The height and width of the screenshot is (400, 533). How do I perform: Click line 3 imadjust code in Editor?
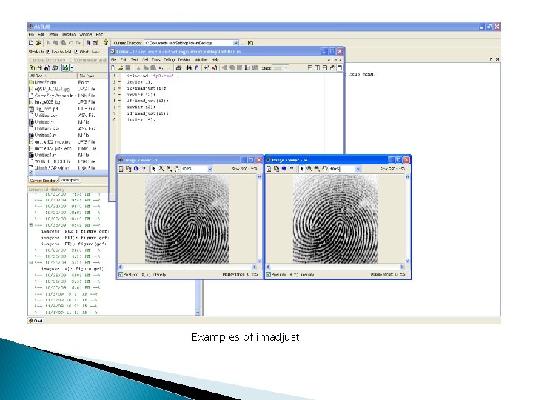(146, 88)
